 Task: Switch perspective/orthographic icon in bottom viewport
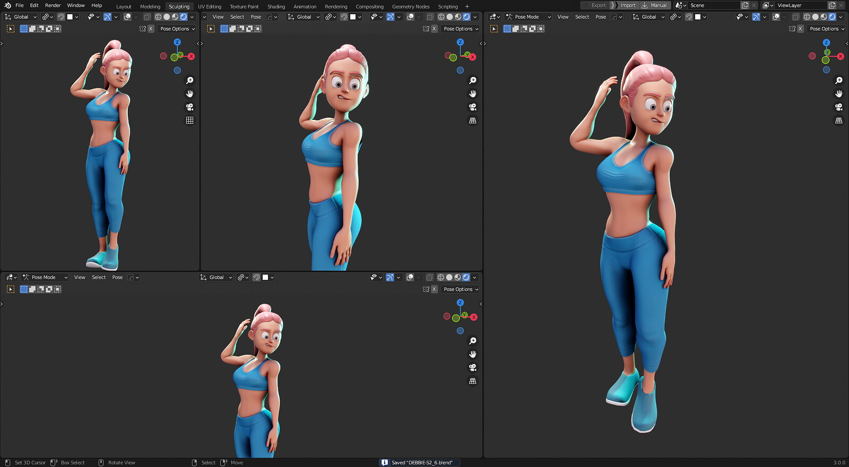click(473, 381)
